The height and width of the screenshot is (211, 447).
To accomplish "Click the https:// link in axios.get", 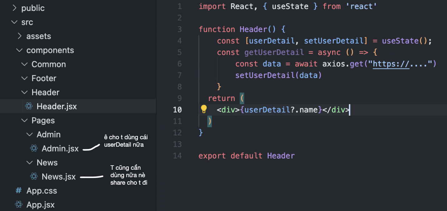I will [391, 64].
